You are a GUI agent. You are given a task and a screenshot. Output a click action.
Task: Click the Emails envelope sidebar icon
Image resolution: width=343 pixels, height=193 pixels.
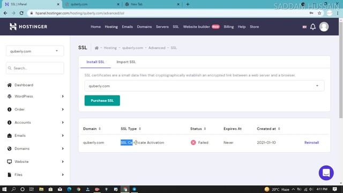pos(10,136)
